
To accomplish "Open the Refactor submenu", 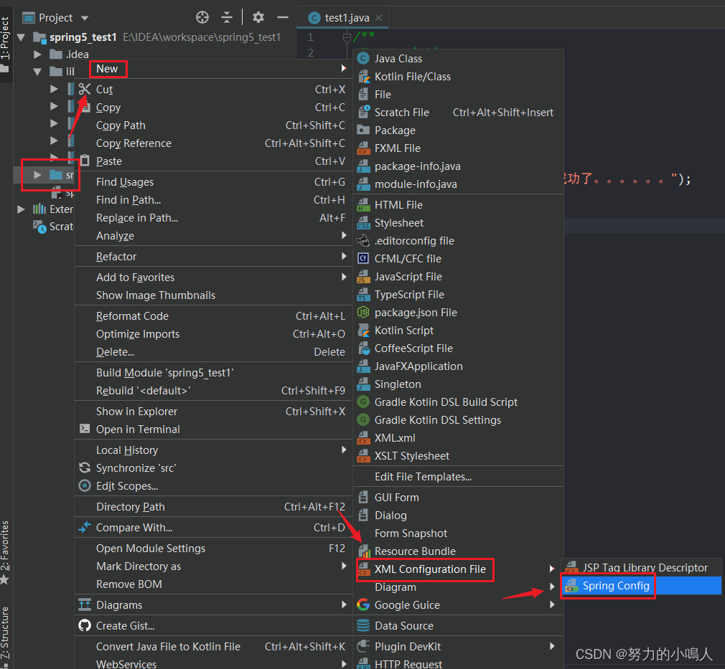I will tap(214, 257).
